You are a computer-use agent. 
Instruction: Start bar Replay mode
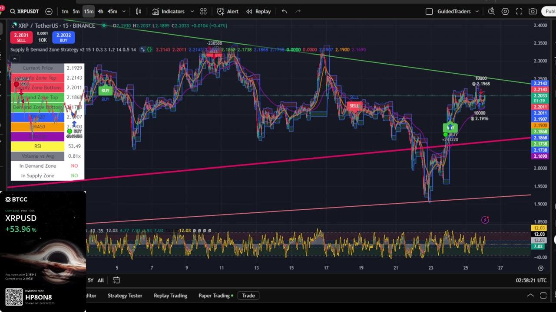258,11
